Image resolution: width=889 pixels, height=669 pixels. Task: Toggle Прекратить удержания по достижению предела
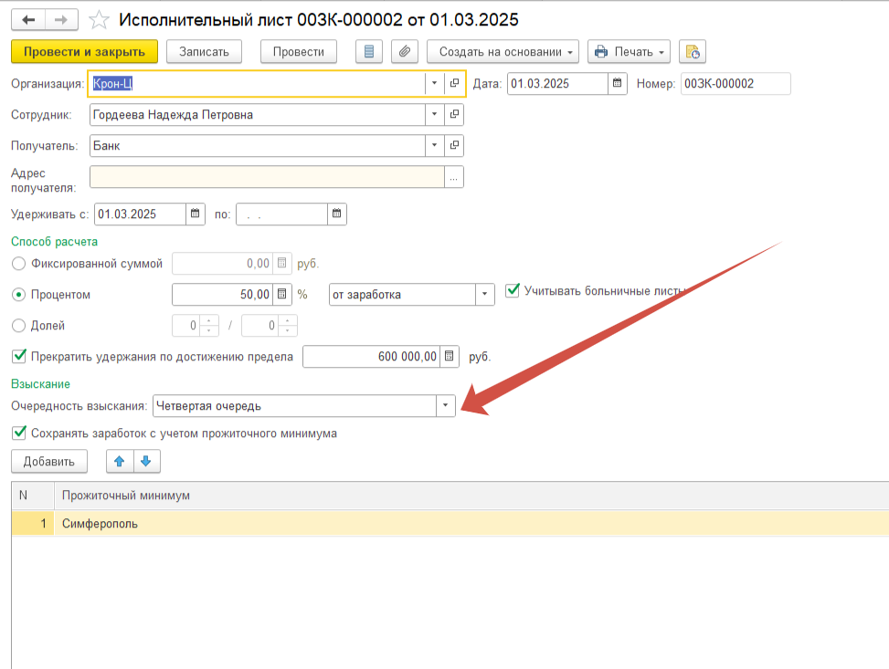(x=18, y=357)
